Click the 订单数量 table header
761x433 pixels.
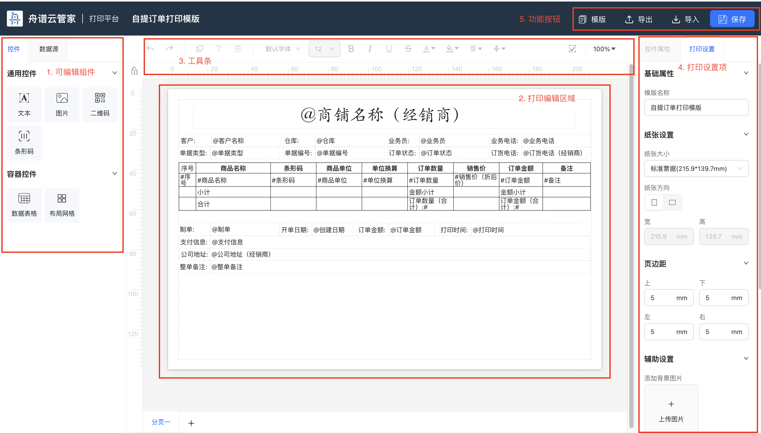coord(430,168)
